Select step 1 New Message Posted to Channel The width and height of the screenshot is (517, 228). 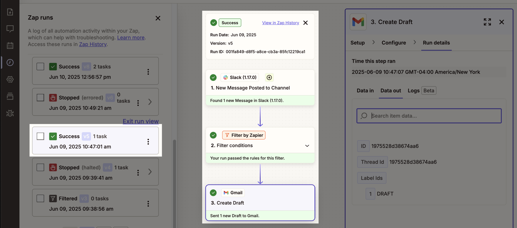click(x=260, y=87)
